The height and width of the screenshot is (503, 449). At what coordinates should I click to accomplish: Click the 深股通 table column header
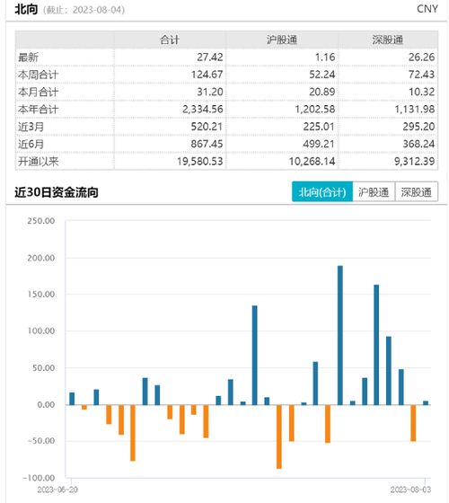pyautogui.click(x=388, y=40)
